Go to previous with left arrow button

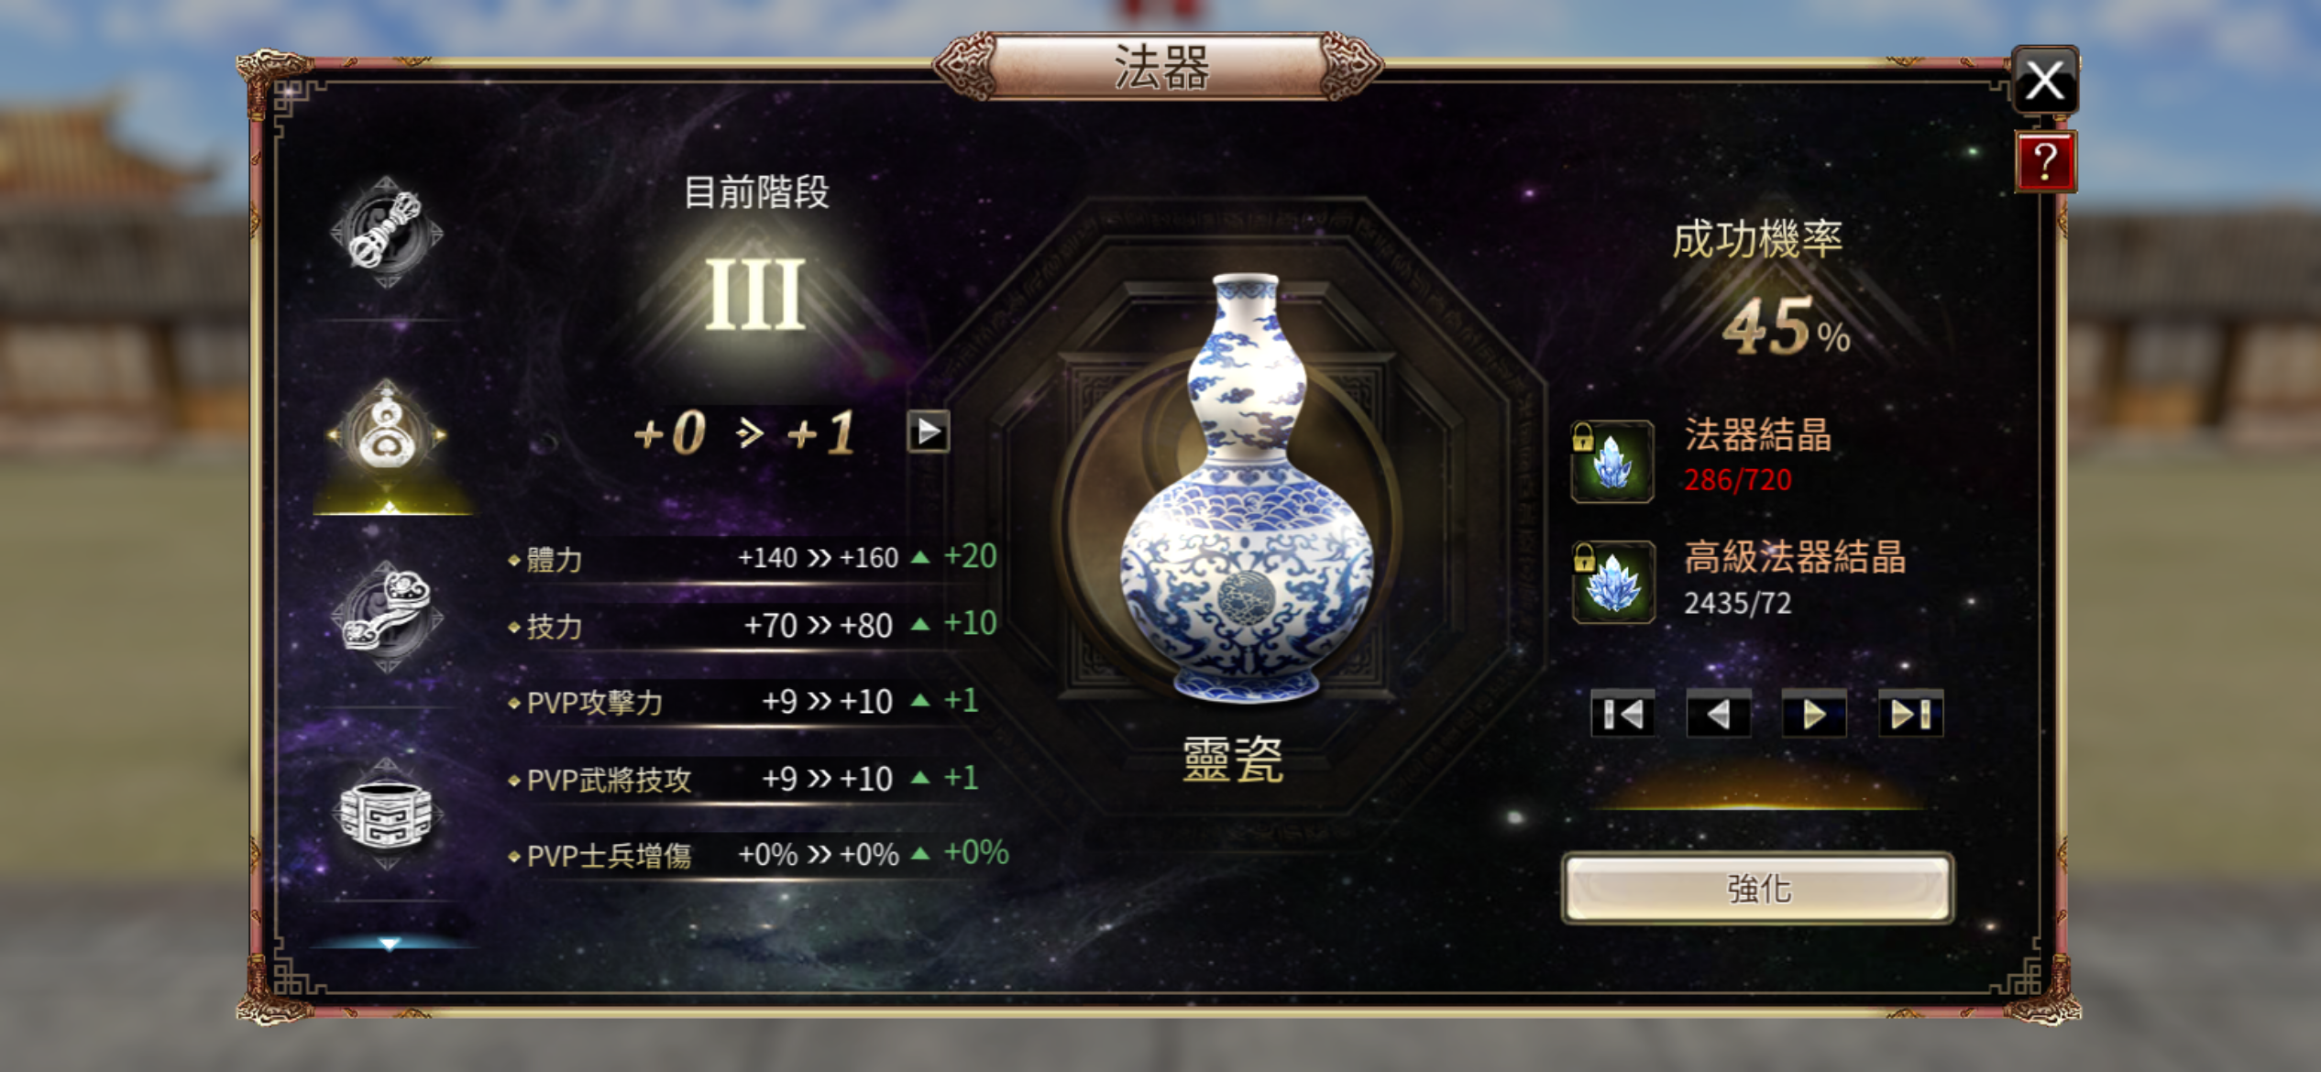(1719, 714)
